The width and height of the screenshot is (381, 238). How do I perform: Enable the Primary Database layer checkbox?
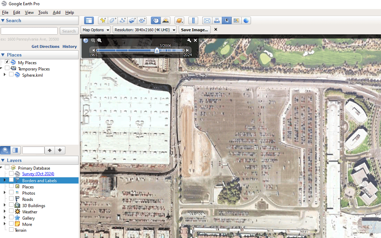[7, 168]
